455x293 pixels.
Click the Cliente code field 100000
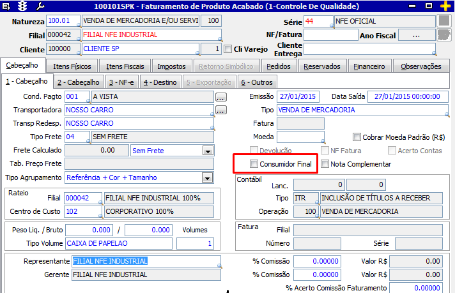[x=63, y=49]
